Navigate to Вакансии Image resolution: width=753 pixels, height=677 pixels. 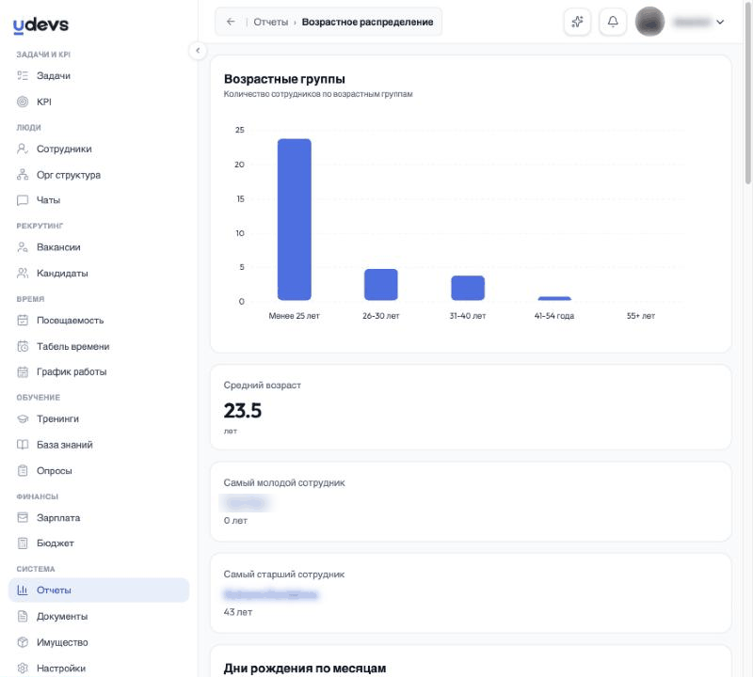click(x=99, y=247)
